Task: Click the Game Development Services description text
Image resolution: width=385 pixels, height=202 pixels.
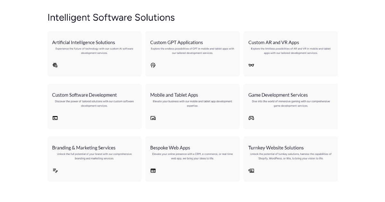Action: 290,103
